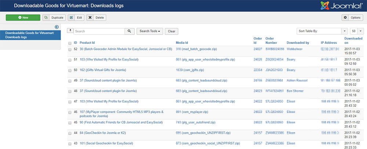Viewport: 367px width, 149px height.
Task: Open Social Geocheckin for EasySocial product
Action: [x=106, y=143]
